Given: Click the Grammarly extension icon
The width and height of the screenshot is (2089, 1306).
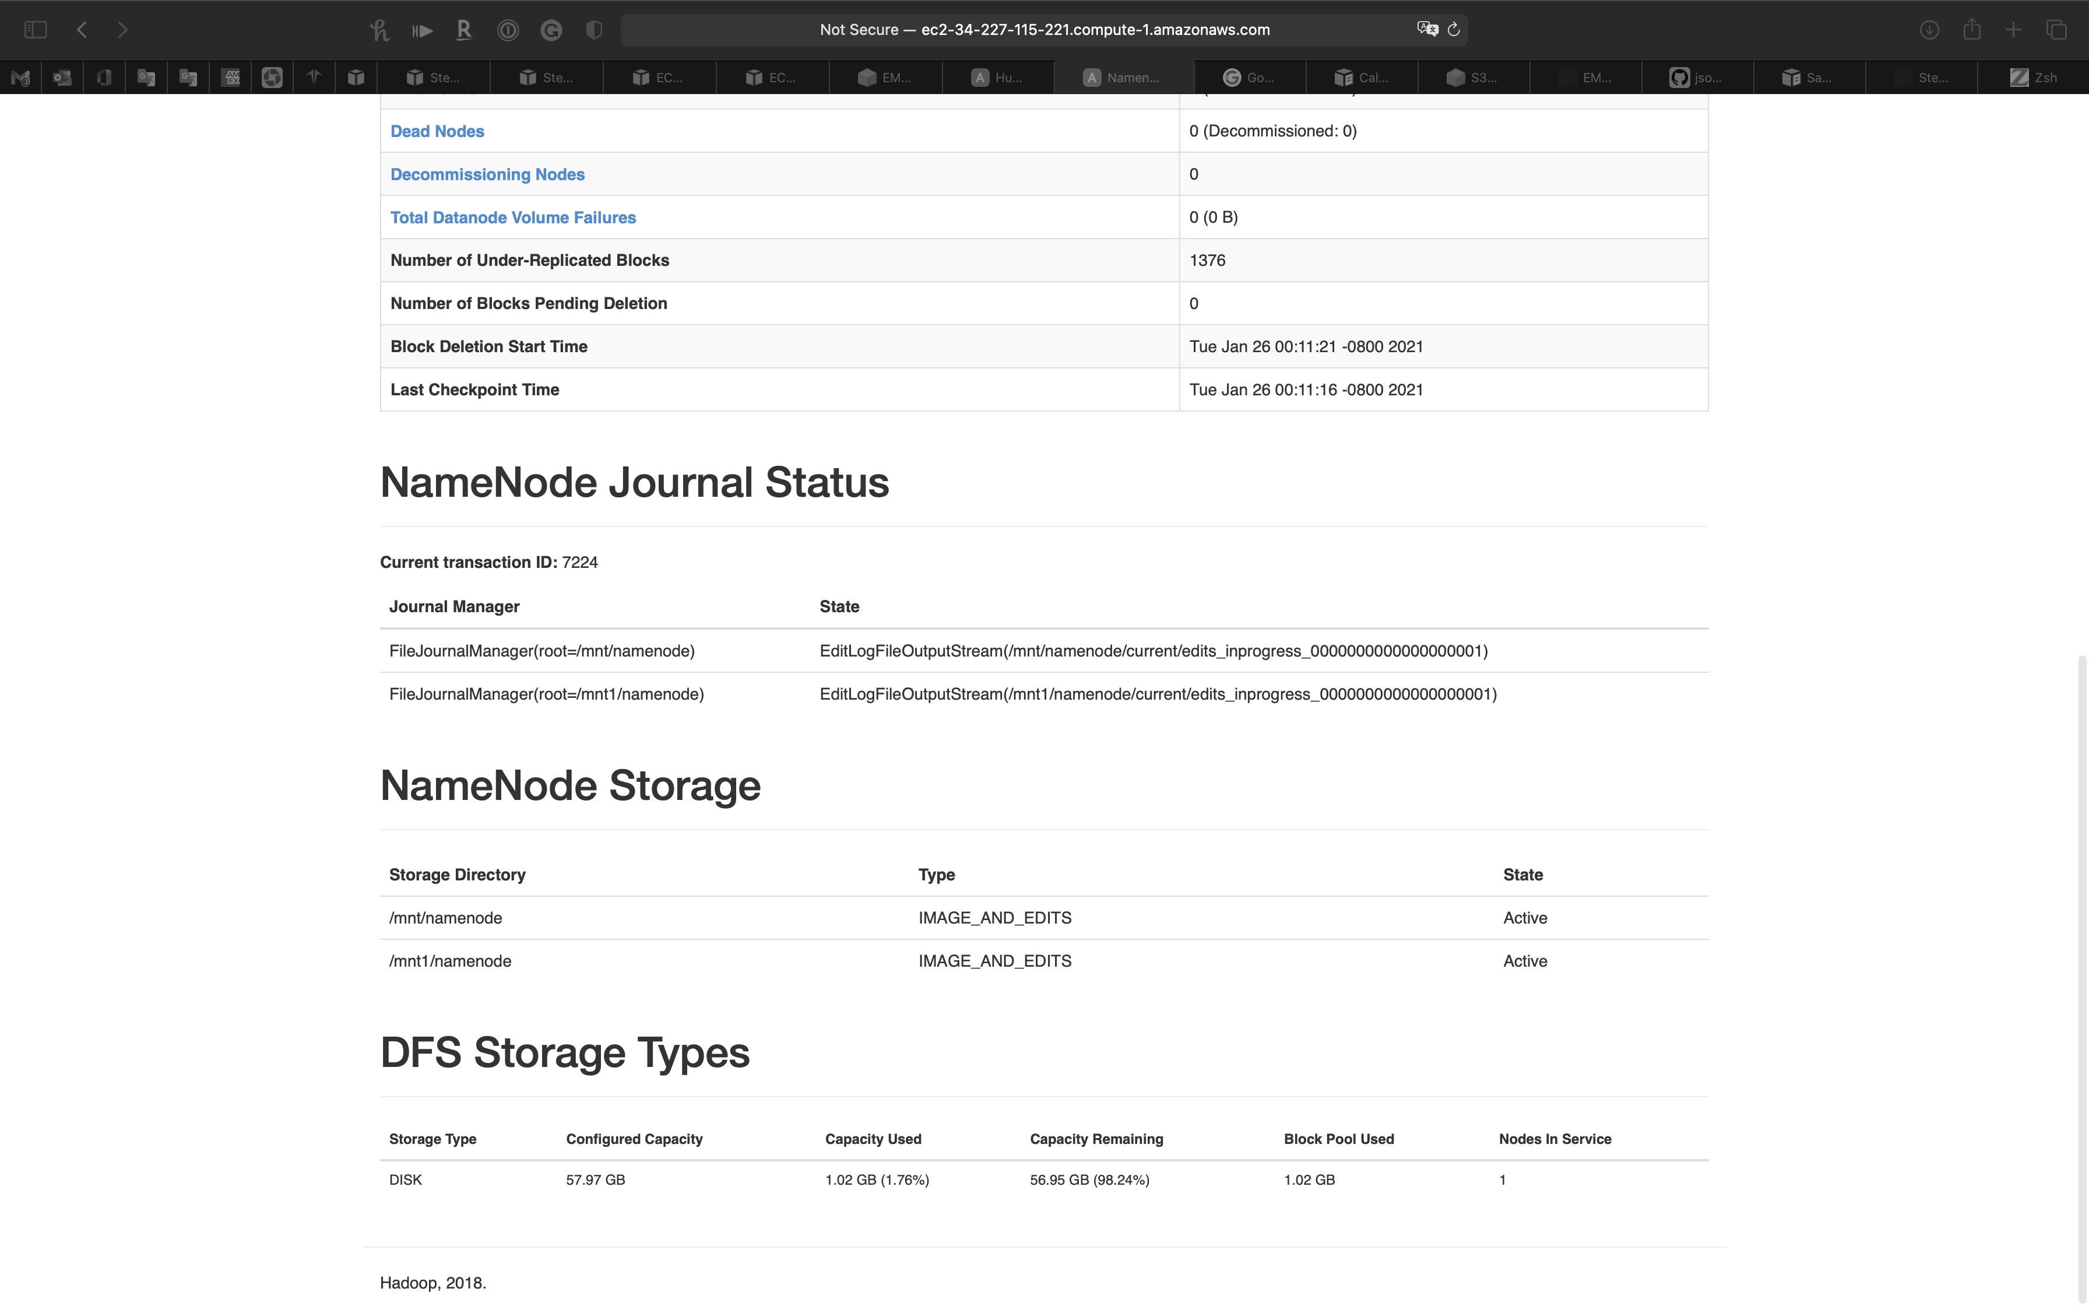Looking at the screenshot, I should 551,30.
